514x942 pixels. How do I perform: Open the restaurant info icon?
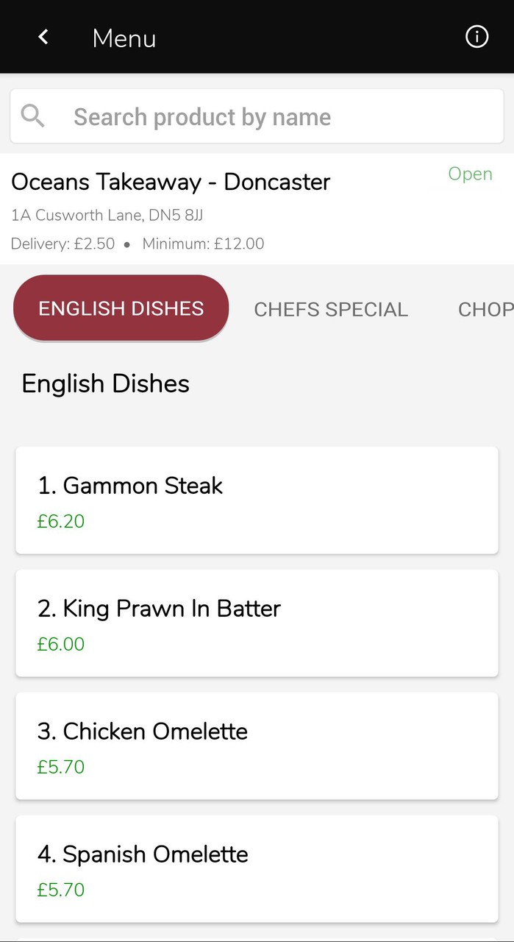coord(476,37)
